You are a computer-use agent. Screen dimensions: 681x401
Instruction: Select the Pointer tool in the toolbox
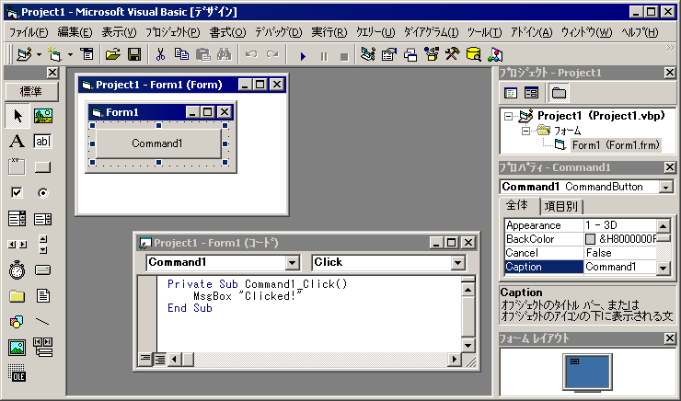click(17, 116)
